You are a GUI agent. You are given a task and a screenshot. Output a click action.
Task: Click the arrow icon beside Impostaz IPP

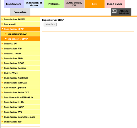click(2, 43)
